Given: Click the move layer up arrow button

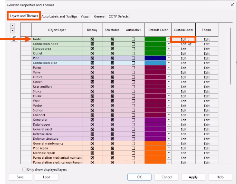Looking at the screenshot, I should (13, 26).
